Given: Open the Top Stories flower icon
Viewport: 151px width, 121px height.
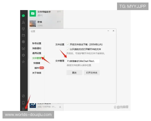Looking at the screenshot, I should 23,55.
